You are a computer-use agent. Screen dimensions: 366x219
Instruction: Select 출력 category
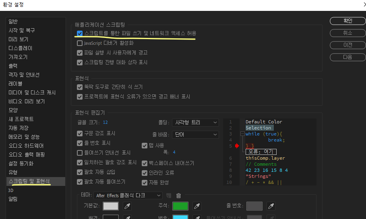click(35, 66)
